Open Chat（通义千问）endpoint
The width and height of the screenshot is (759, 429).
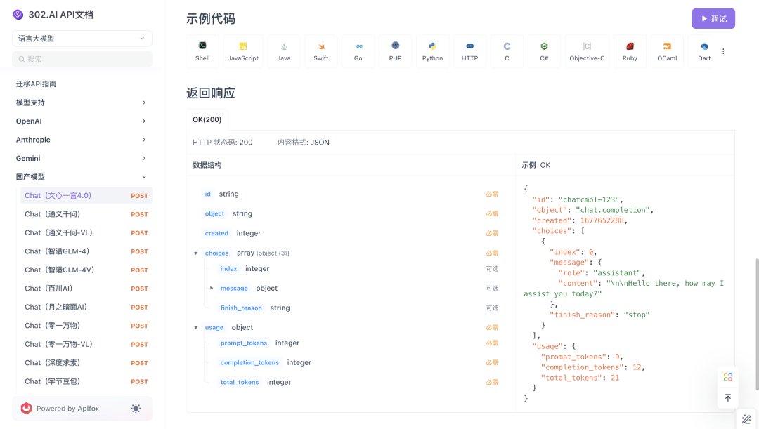click(86, 214)
